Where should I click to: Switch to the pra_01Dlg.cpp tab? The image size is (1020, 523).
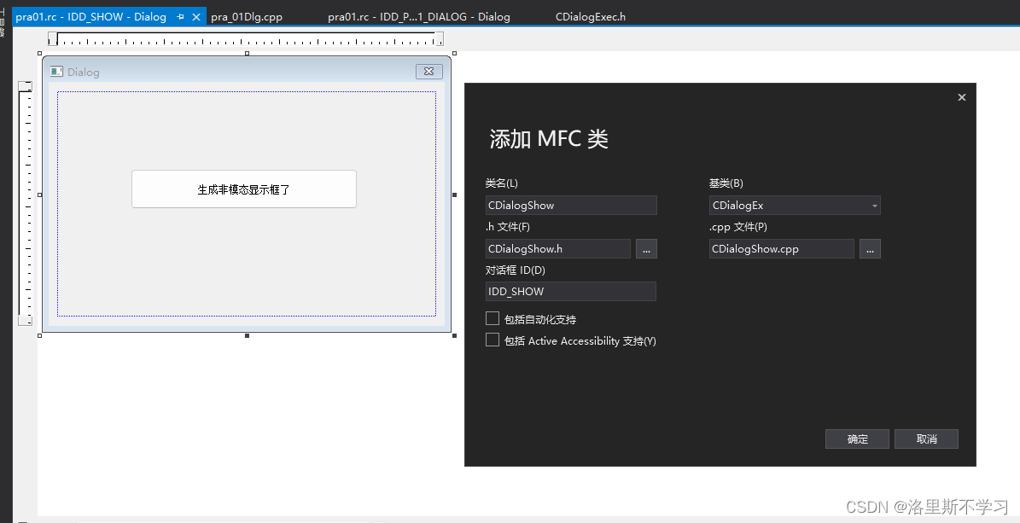click(248, 15)
